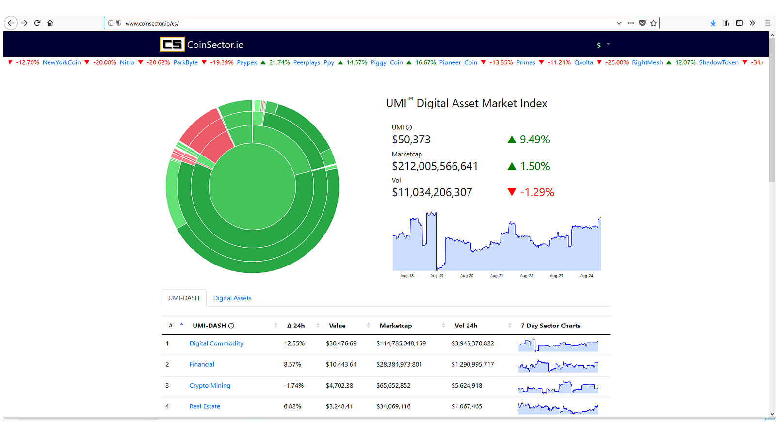Select the Vol value $11,034,206,307
This screenshot has width=776, height=436.
(x=432, y=192)
